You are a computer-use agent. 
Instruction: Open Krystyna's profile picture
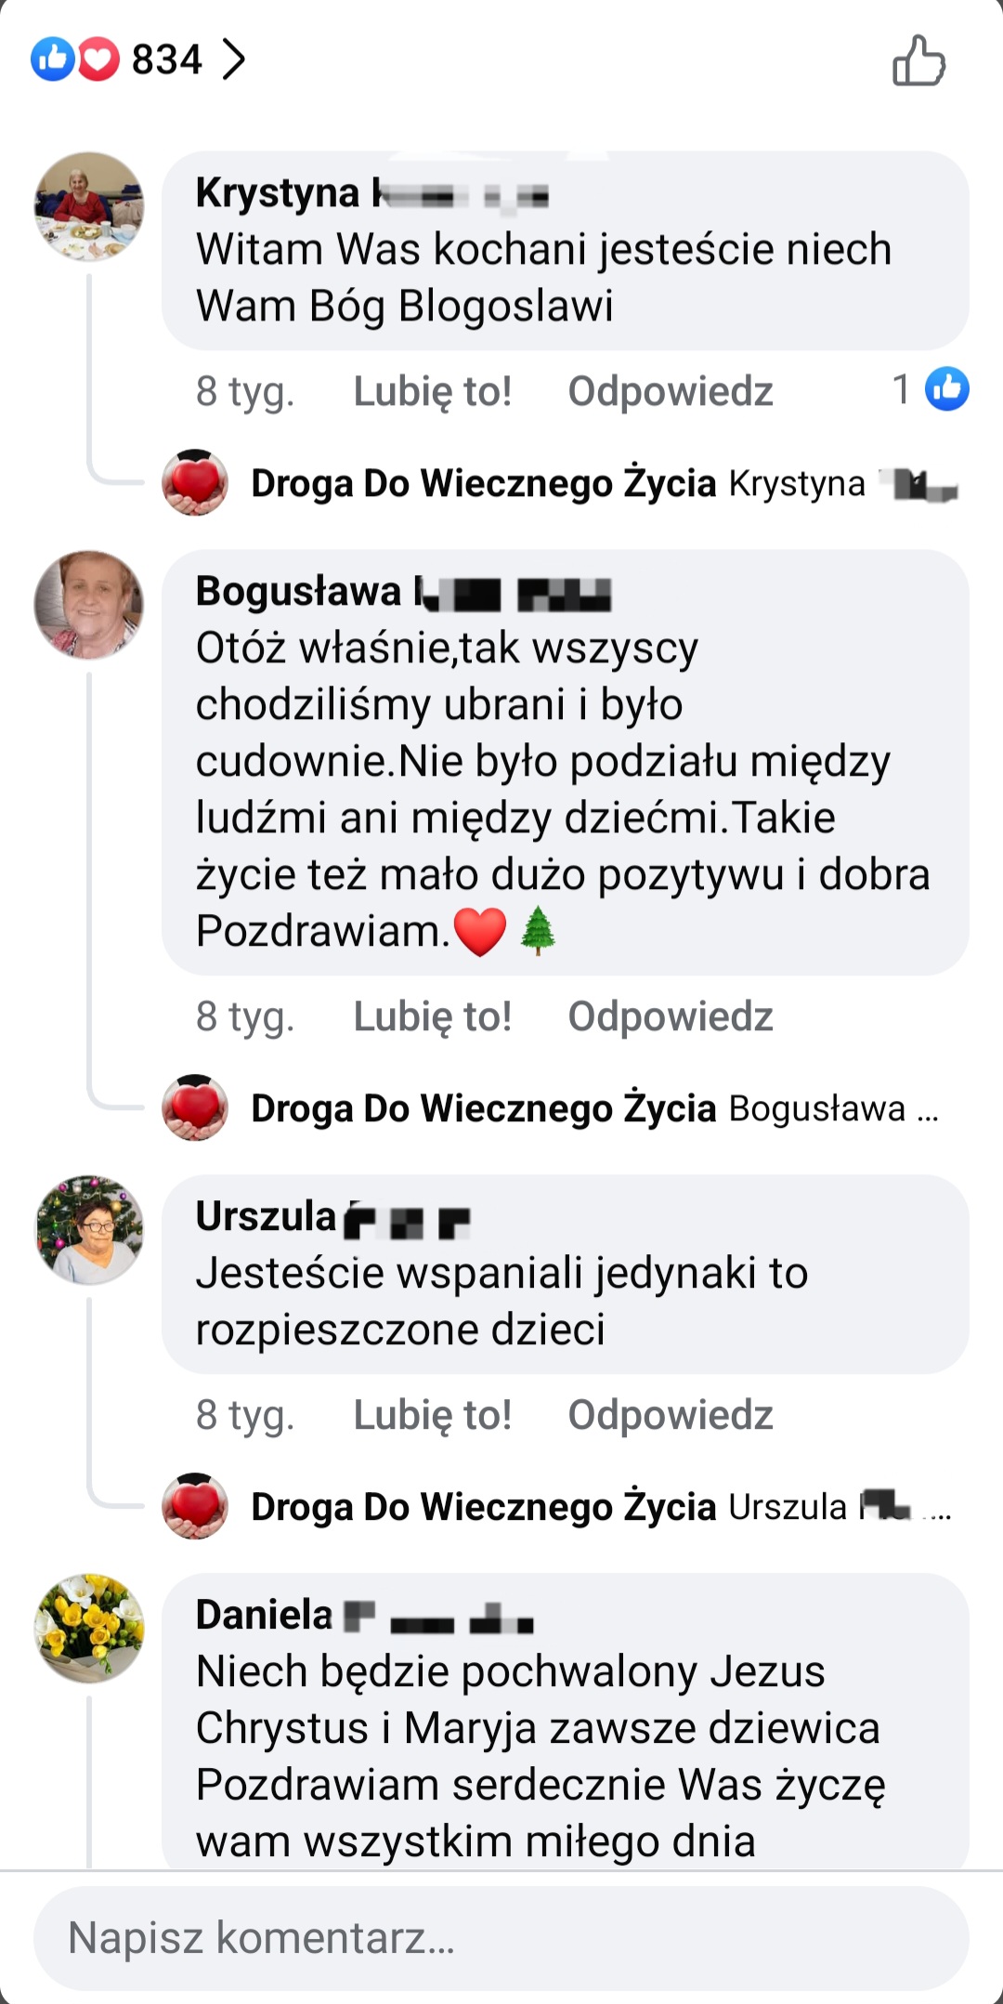(x=89, y=206)
